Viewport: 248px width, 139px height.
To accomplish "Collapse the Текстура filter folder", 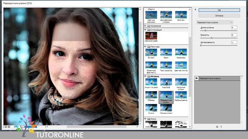I will (x=145, y=46).
